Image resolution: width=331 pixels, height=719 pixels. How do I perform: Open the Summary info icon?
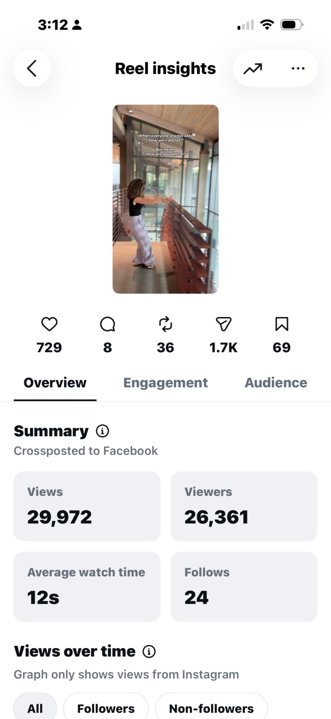[102, 431]
